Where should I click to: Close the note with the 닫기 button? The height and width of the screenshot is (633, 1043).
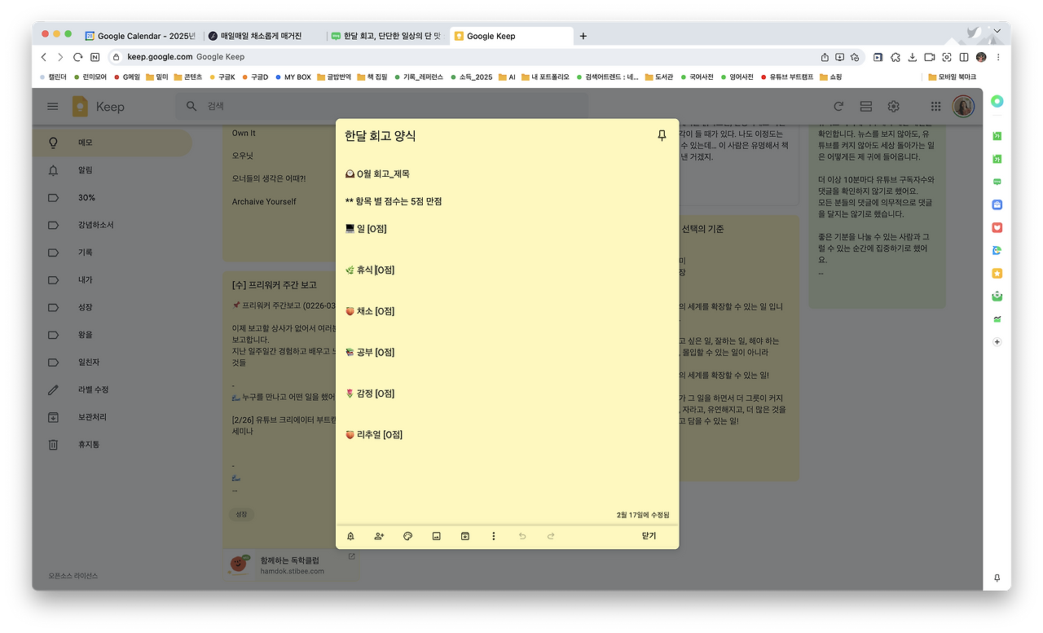pos(648,536)
